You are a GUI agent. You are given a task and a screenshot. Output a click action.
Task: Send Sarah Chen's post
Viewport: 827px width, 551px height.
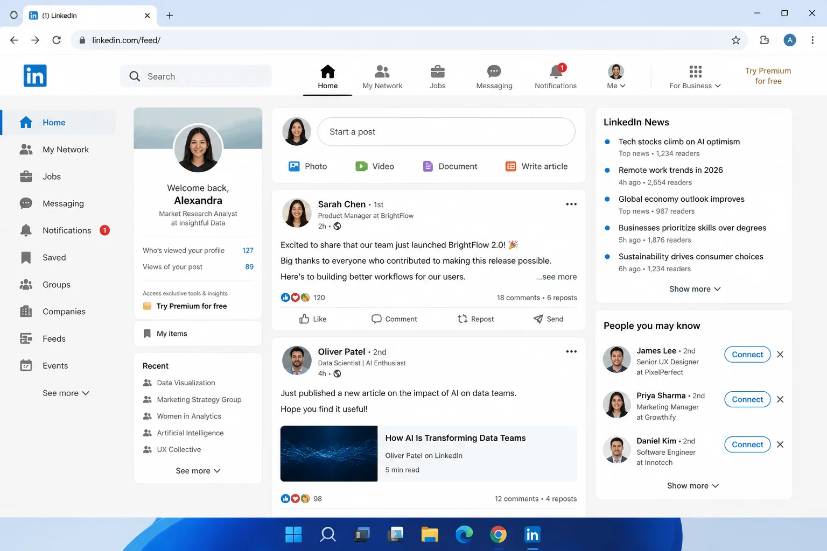pos(548,319)
